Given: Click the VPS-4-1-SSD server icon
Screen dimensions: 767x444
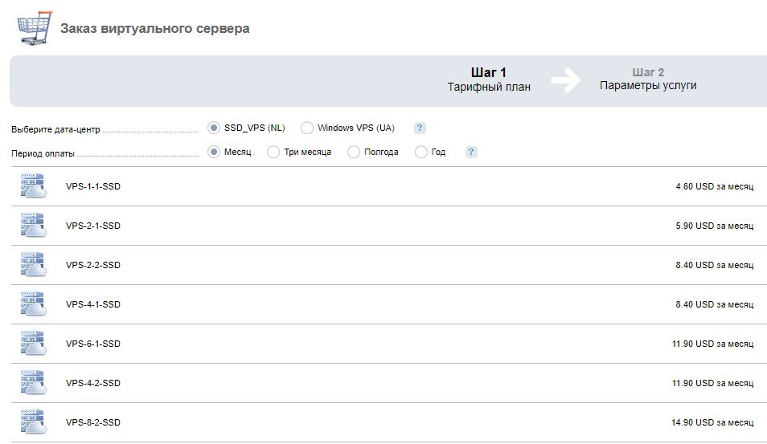Looking at the screenshot, I should coord(33,303).
